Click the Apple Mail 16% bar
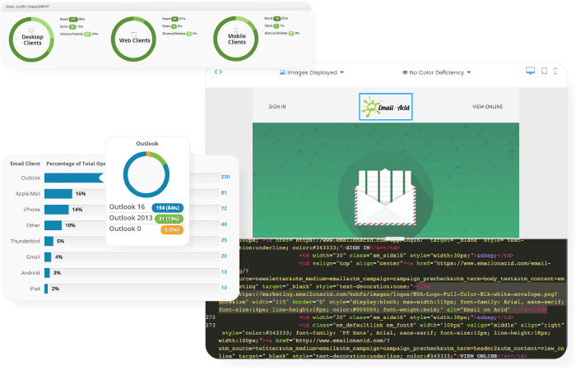The height and width of the screenshot is (370, 576). 58,193
